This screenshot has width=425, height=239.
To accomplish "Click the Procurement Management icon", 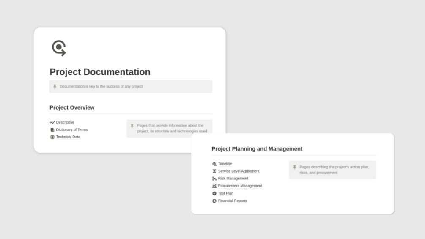I will point(214,186).
